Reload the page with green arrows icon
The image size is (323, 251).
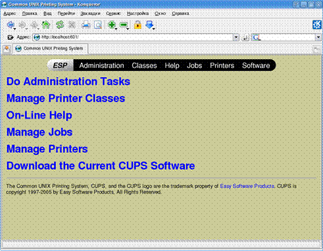[x=60, y=25]
